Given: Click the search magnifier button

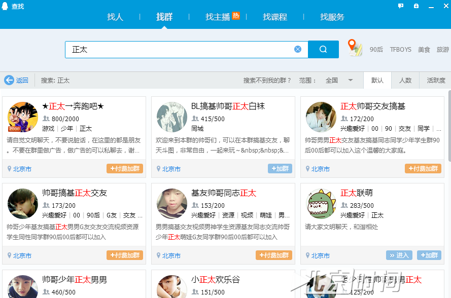Looking at the screenshot, I should pyautogui.click(x=323, y=49).
